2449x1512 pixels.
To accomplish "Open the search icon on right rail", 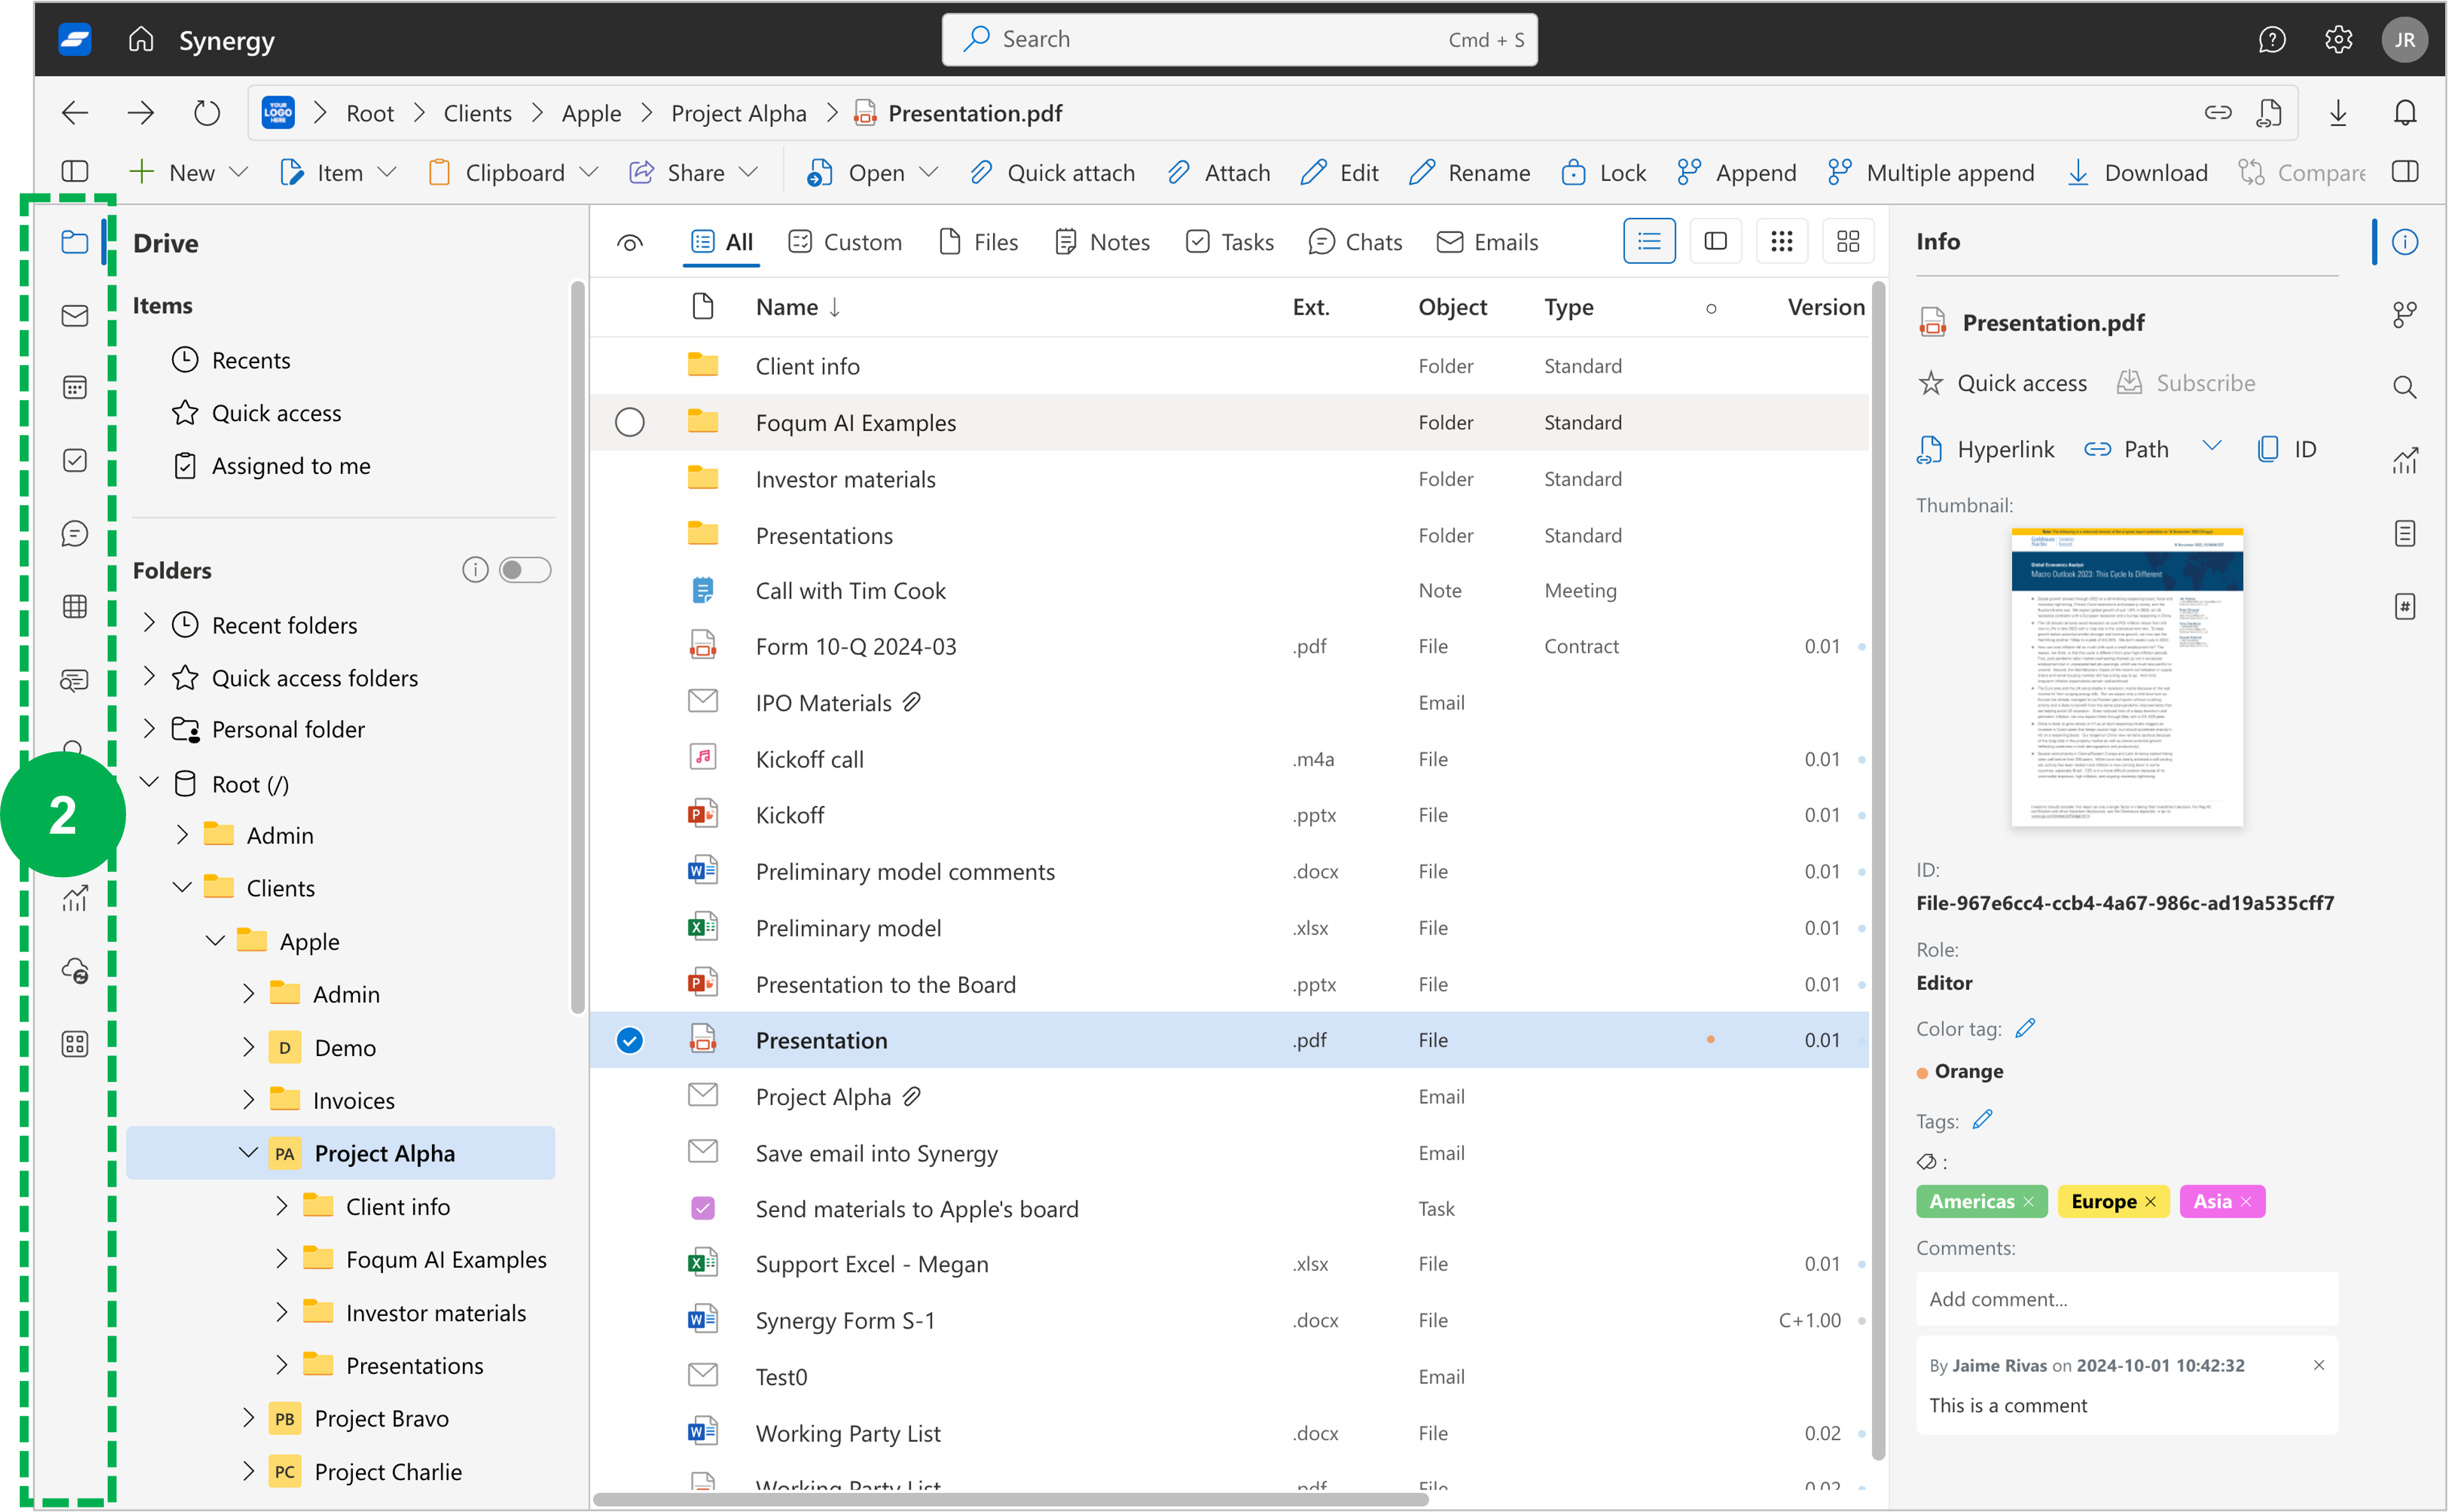I will click(x=2404, y=388).
